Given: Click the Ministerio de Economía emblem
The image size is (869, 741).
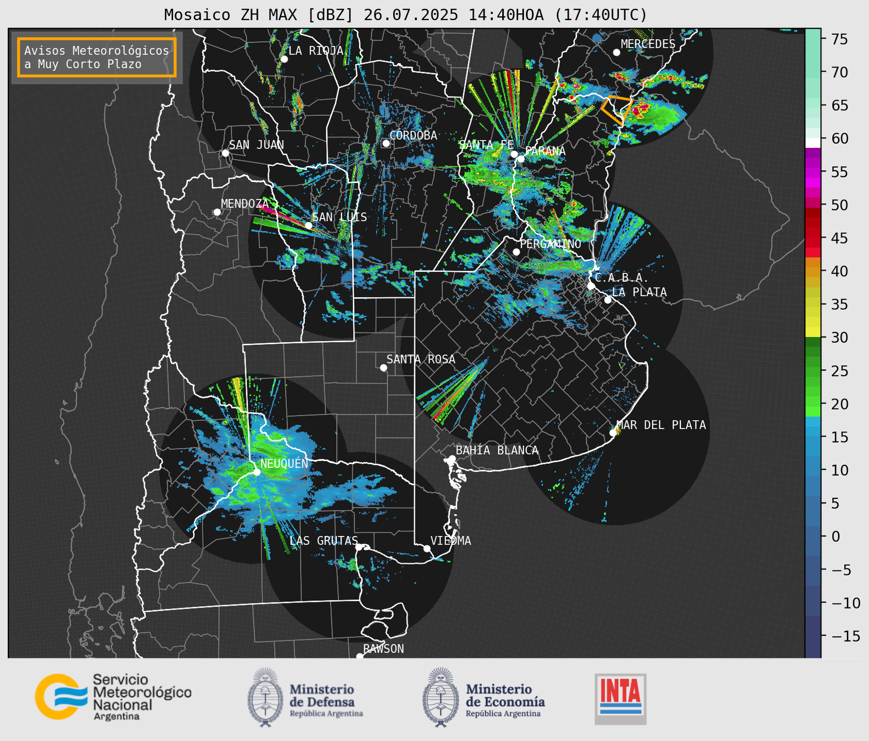Looking at the screenshot, I should click(440, 697).
